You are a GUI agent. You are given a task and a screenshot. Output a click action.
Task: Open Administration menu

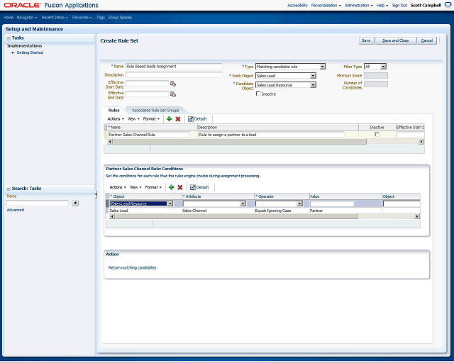click(359, 5)
